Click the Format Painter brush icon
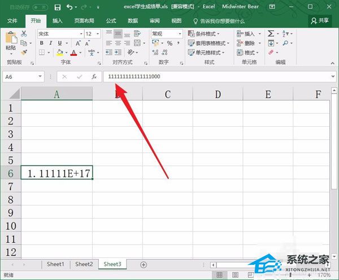Viewport: 339px width, 280px height. (x=24, y=52)
